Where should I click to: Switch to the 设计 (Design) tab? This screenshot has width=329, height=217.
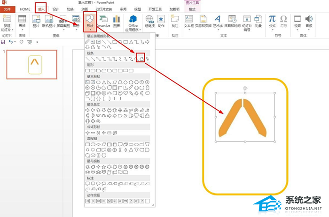56,9
